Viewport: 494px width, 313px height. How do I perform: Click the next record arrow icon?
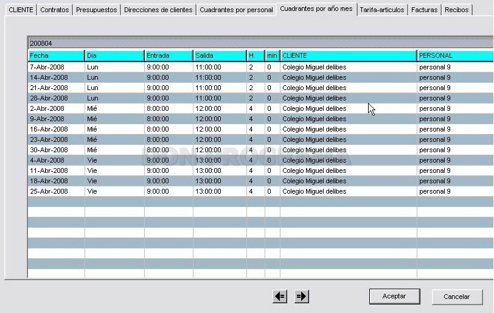click(302, 297)
